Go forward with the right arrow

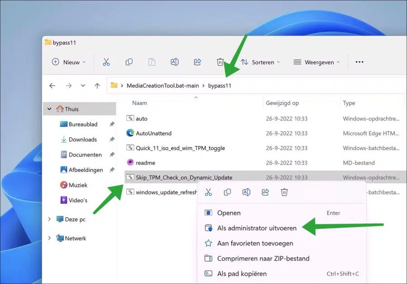(x=69, y=85)
